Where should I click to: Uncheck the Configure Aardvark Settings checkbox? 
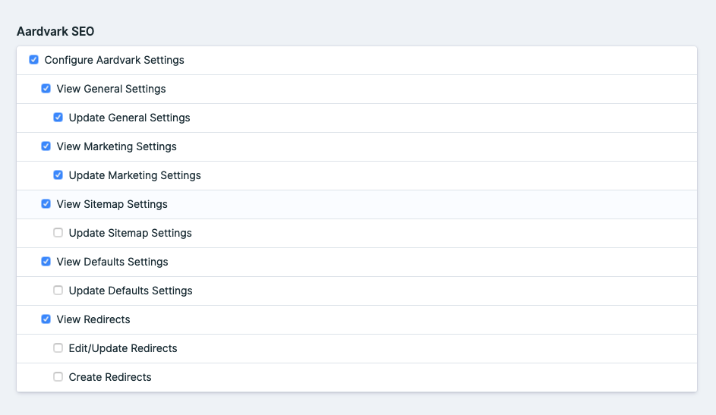(x=33, y=60)
